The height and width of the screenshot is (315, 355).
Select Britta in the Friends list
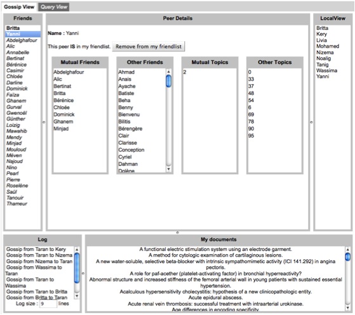[x=23, y=28]
